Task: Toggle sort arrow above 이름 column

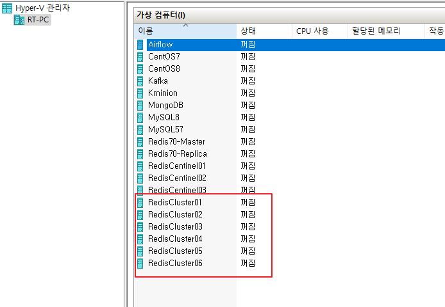Action: tap(185, 26)
